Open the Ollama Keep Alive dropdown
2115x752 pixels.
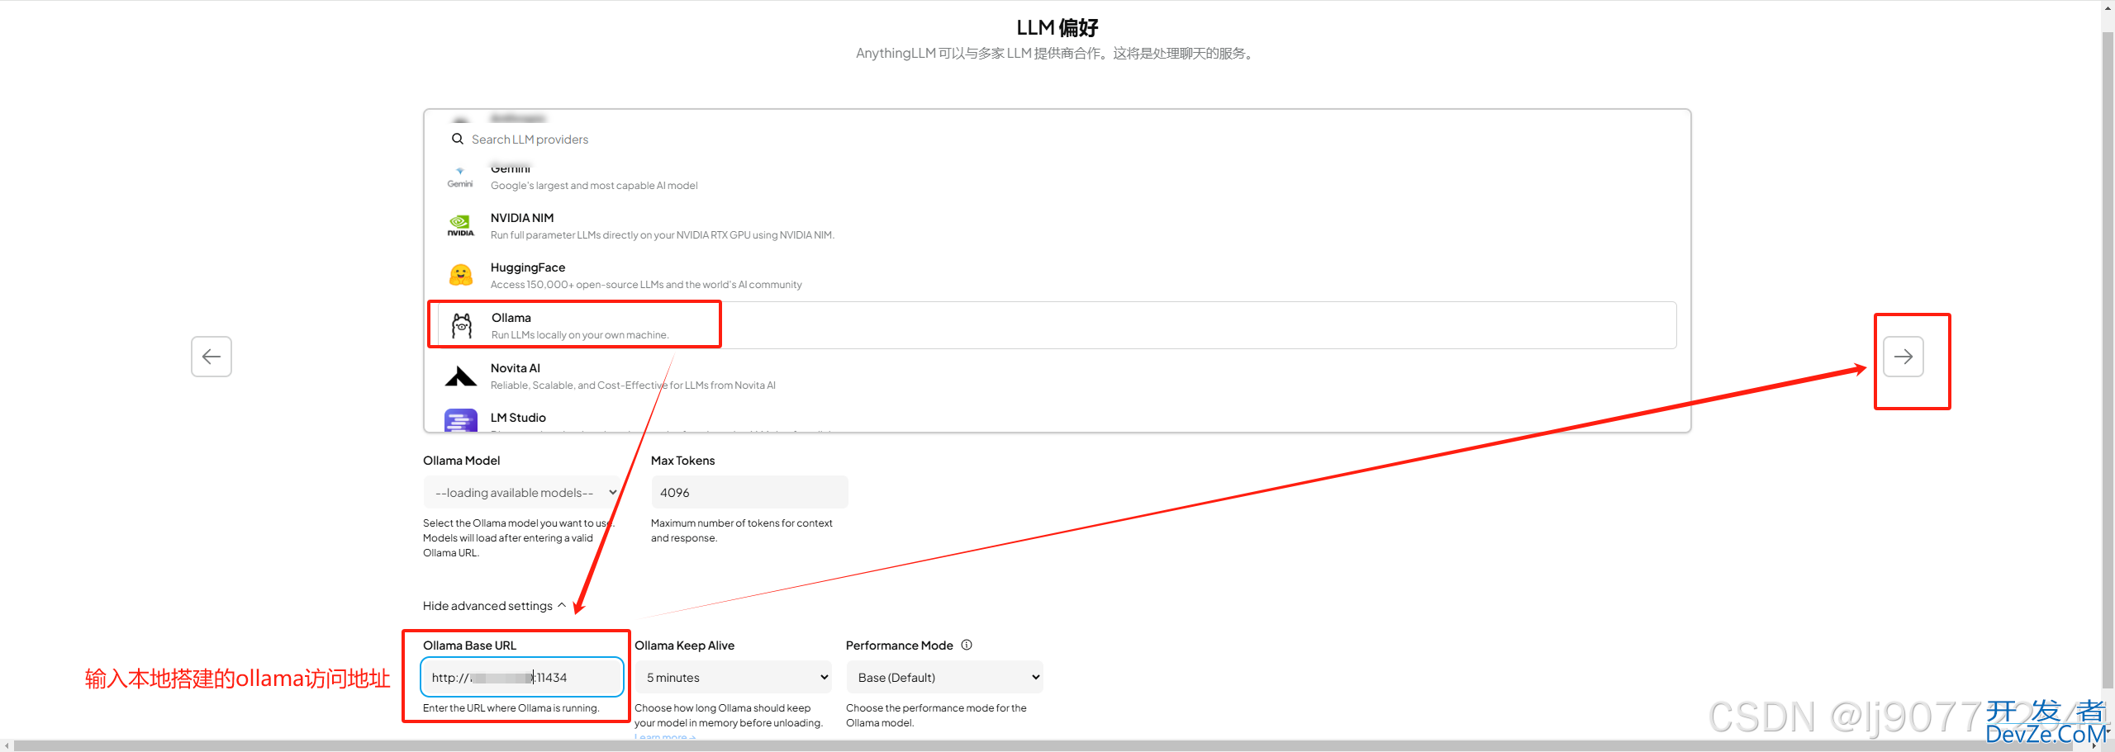click(734, 677)
